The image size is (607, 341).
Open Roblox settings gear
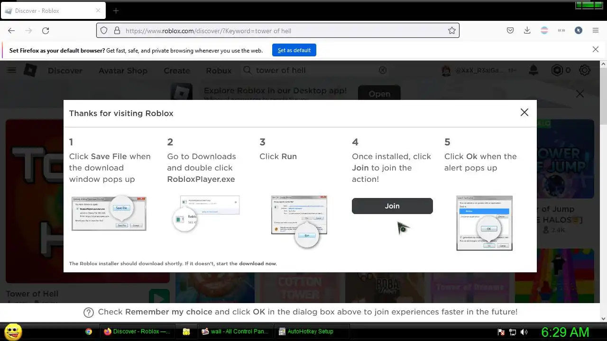585,70
